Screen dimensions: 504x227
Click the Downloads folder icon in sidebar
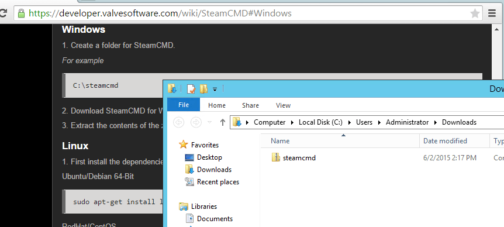(189, 169)
